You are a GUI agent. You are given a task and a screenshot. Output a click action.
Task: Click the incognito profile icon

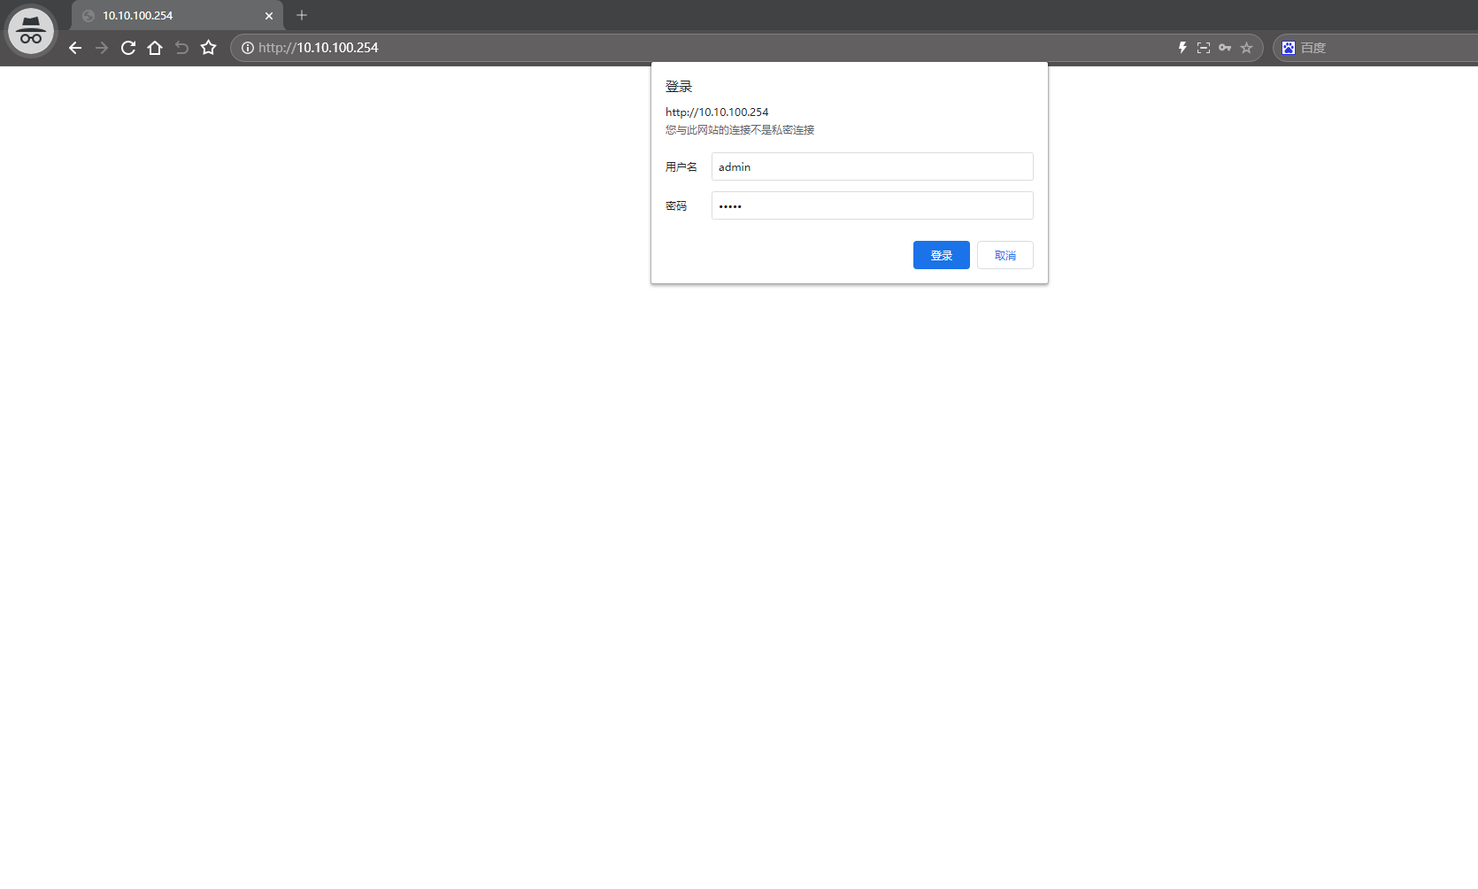pos(31,31)
